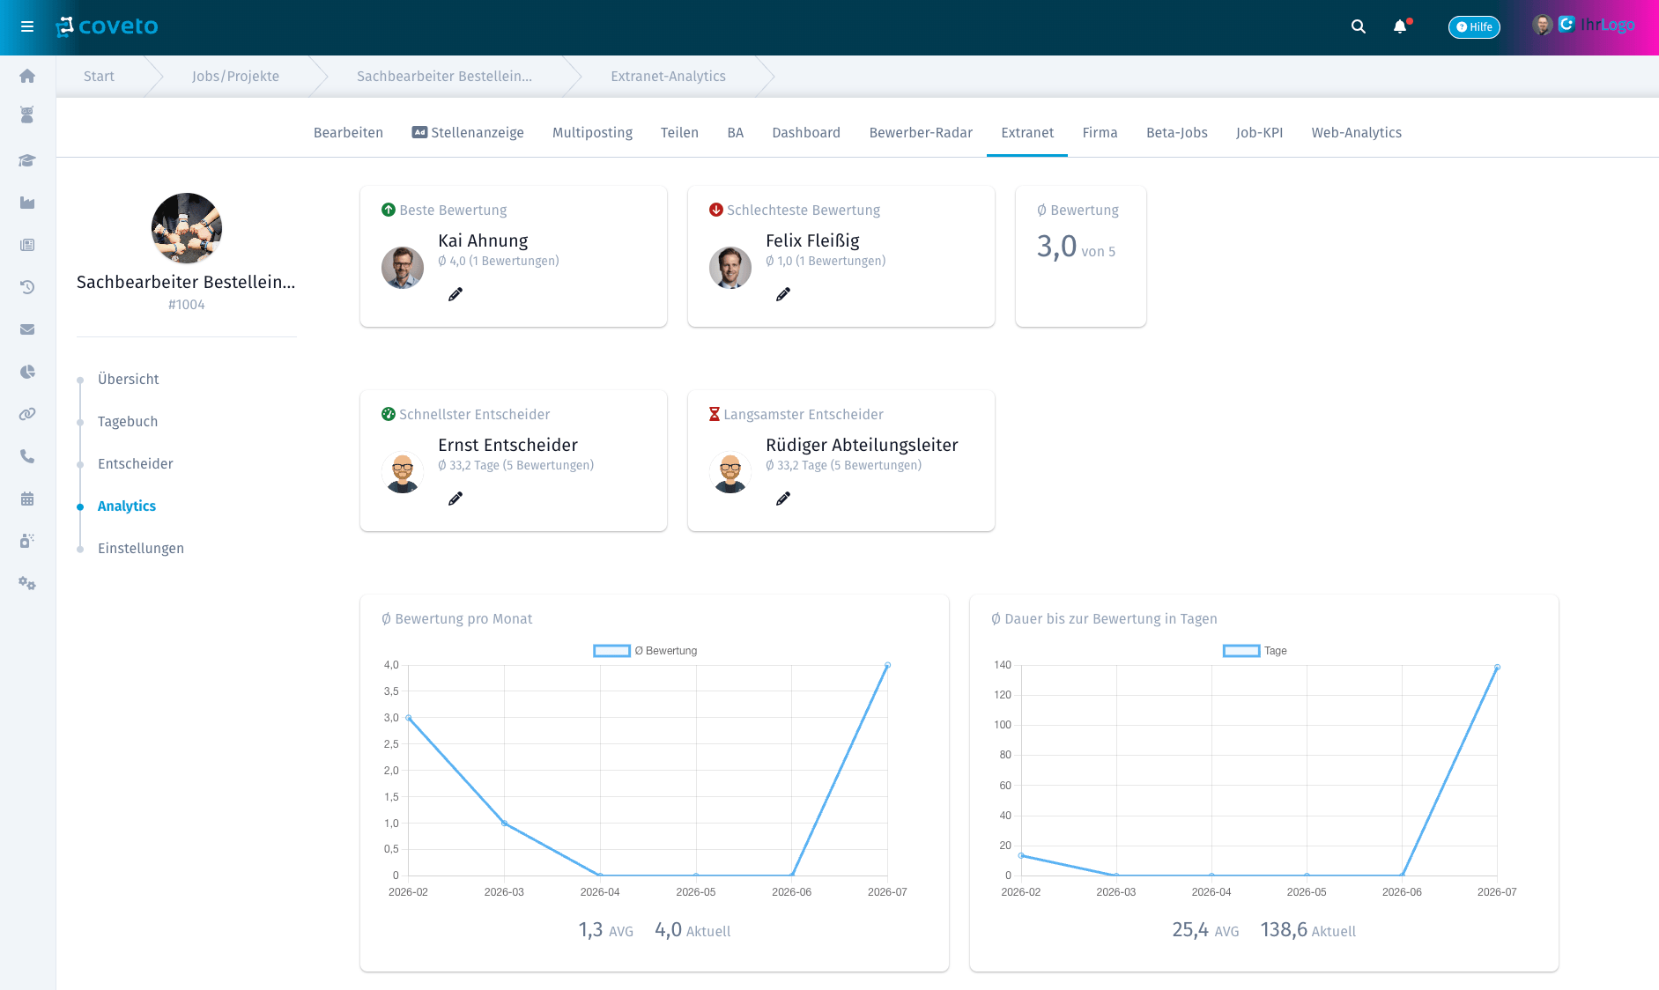Click the home icon in sidebar
This screenshot has height=990, width=1659.
pos(27,76)
